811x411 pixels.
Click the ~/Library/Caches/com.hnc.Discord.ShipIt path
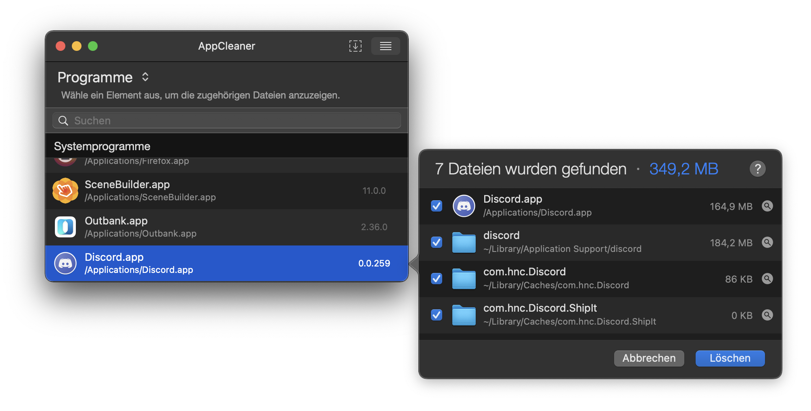(570, 322)
